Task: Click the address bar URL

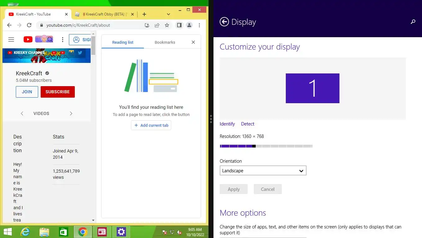Action: (78, 25)
